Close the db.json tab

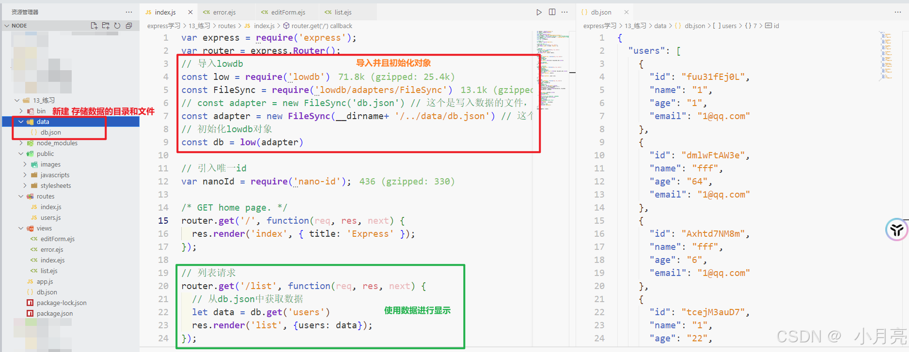click(x=627, y=12)
